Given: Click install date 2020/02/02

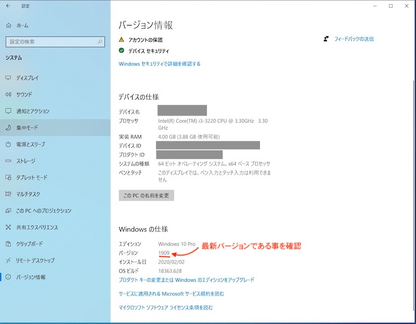Looking at the screenshot, I should coord(171,262).
